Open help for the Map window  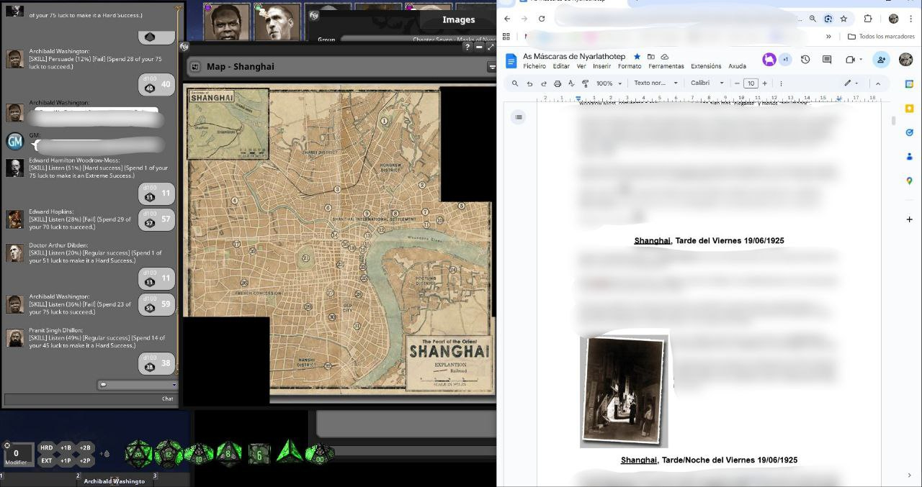tap(467, 47)
